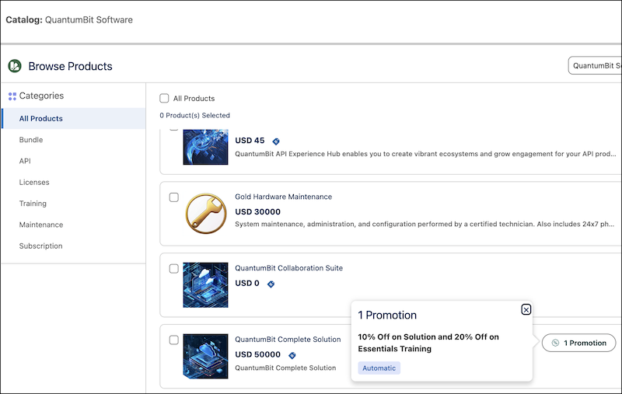Select the All Products category
The height and width of the screenshot is (394, 622).
click(x=74, y=119)
